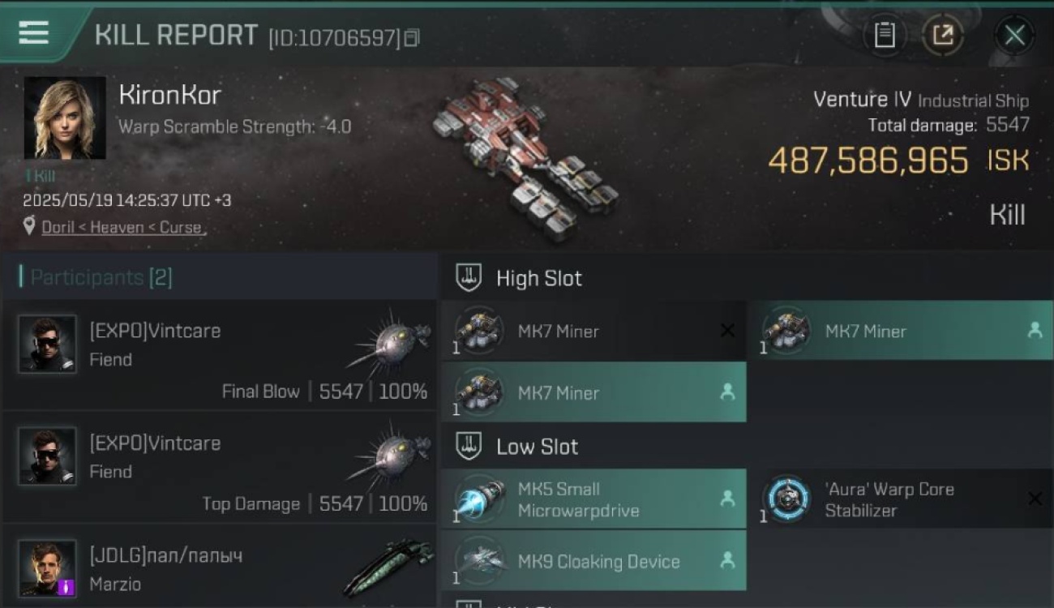Select the MK5 Small Microwarpdrive item
This screenshot has width=1054, height=608.
tap(593, 499)
